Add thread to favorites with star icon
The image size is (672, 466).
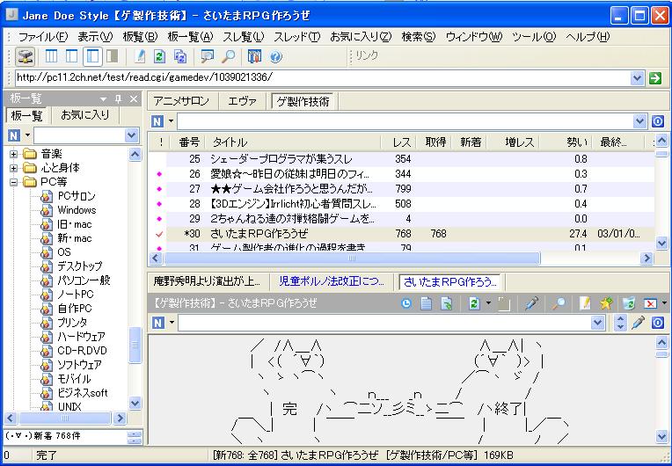point(606,303)
